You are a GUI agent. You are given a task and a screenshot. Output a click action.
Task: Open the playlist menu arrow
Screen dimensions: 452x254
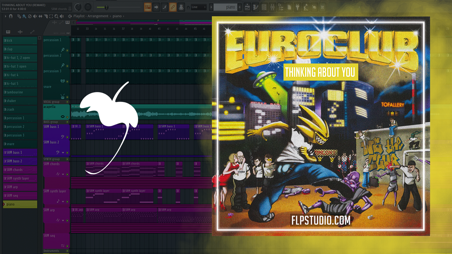(5, 16)
